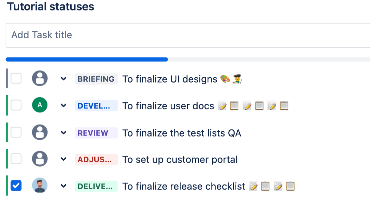Tick the 'To set up customer portal' checkbox
The height and width of the screenshot is (210, 370).
tap(16, 160)
